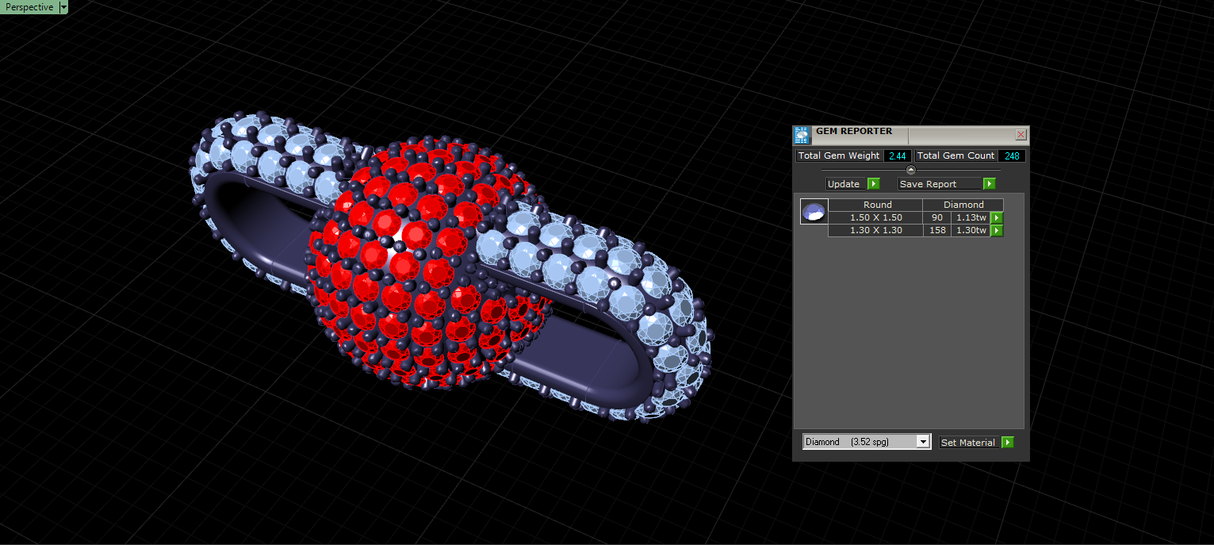
Task: Open the Perspective viewport label menu
Action: click(x=29, y=7)
